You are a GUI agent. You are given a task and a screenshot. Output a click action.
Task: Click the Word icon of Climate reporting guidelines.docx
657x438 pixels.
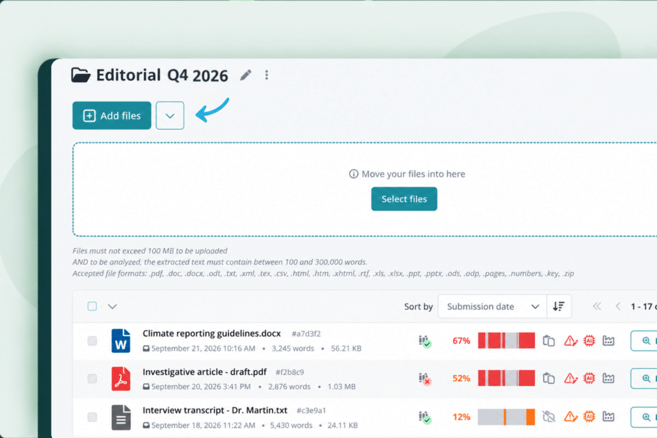121,341
